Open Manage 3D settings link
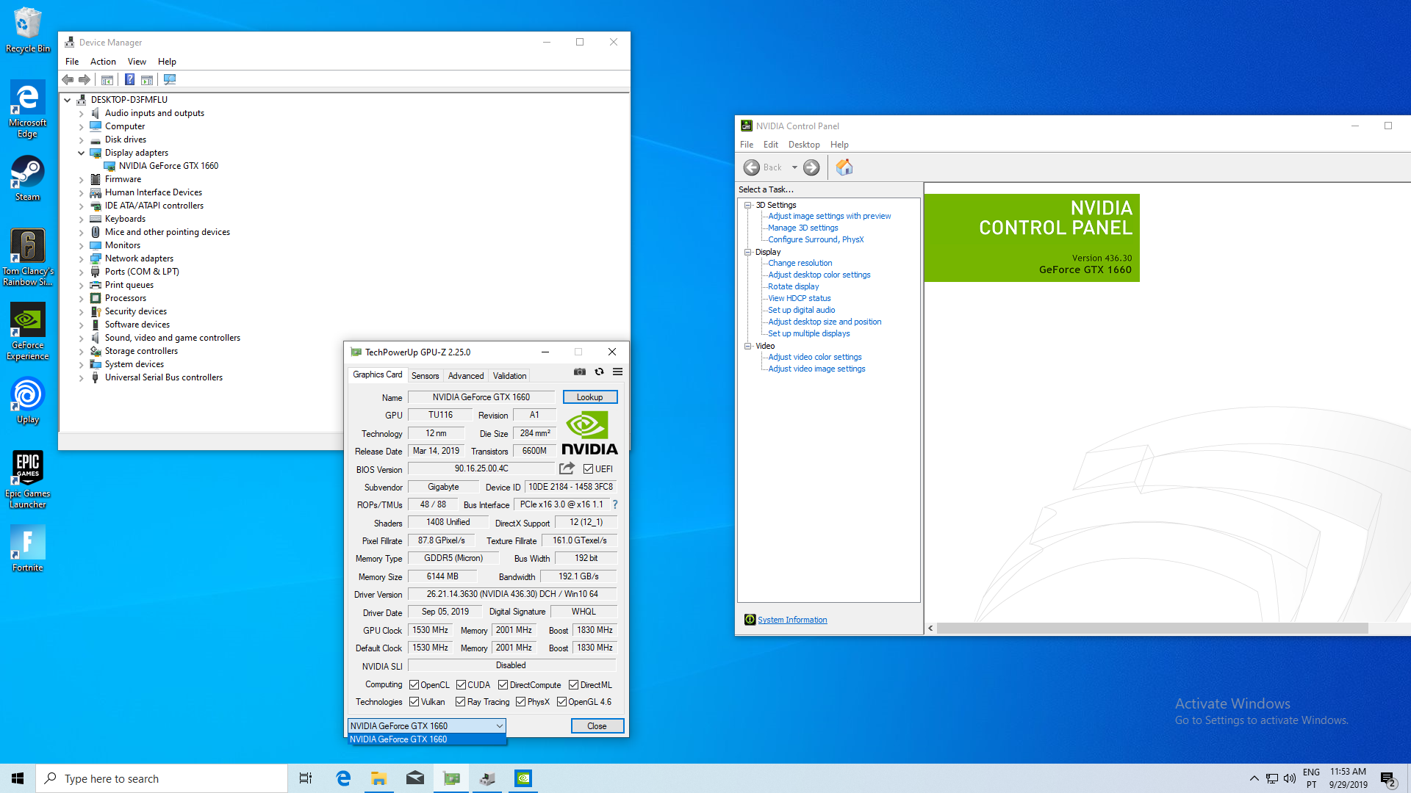 (x=803, y=228)
